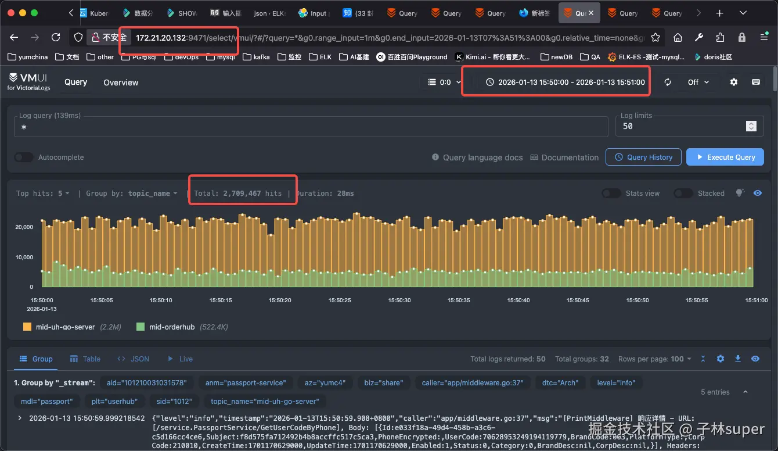Select the Group view tab

[x=36, y=359]
